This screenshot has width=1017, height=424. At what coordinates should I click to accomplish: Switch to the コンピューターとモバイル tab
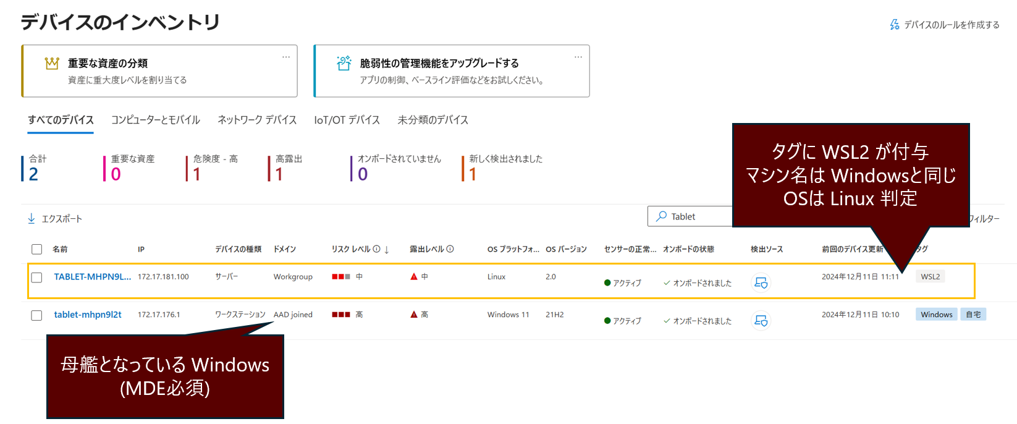(x=156, y=120)
